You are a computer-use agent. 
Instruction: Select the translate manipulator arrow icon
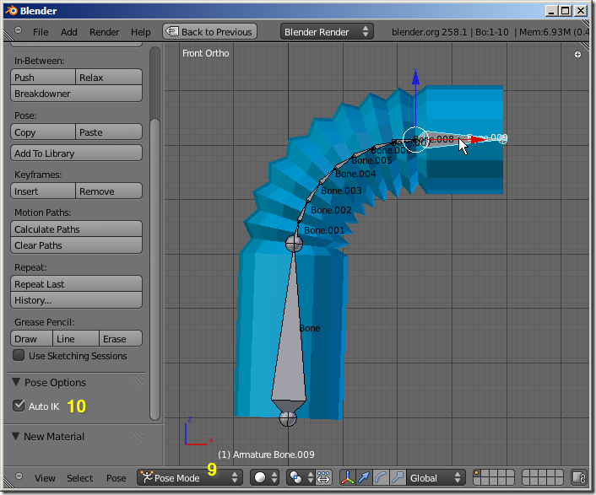(365, 478)
